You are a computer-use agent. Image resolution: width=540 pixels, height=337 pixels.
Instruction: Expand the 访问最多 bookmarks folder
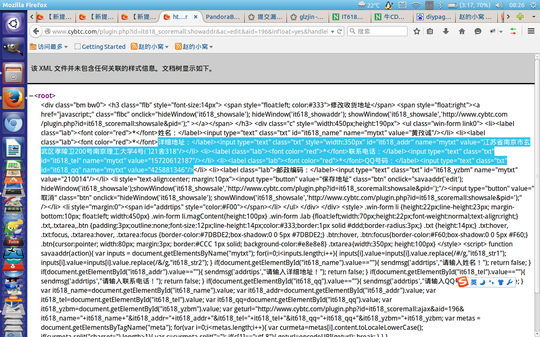[49, 47]
